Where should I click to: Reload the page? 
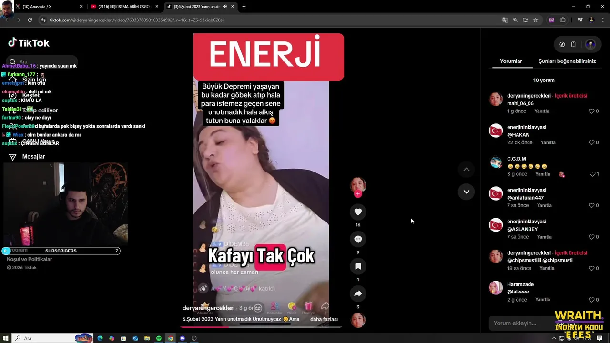(x=30, y=20)
